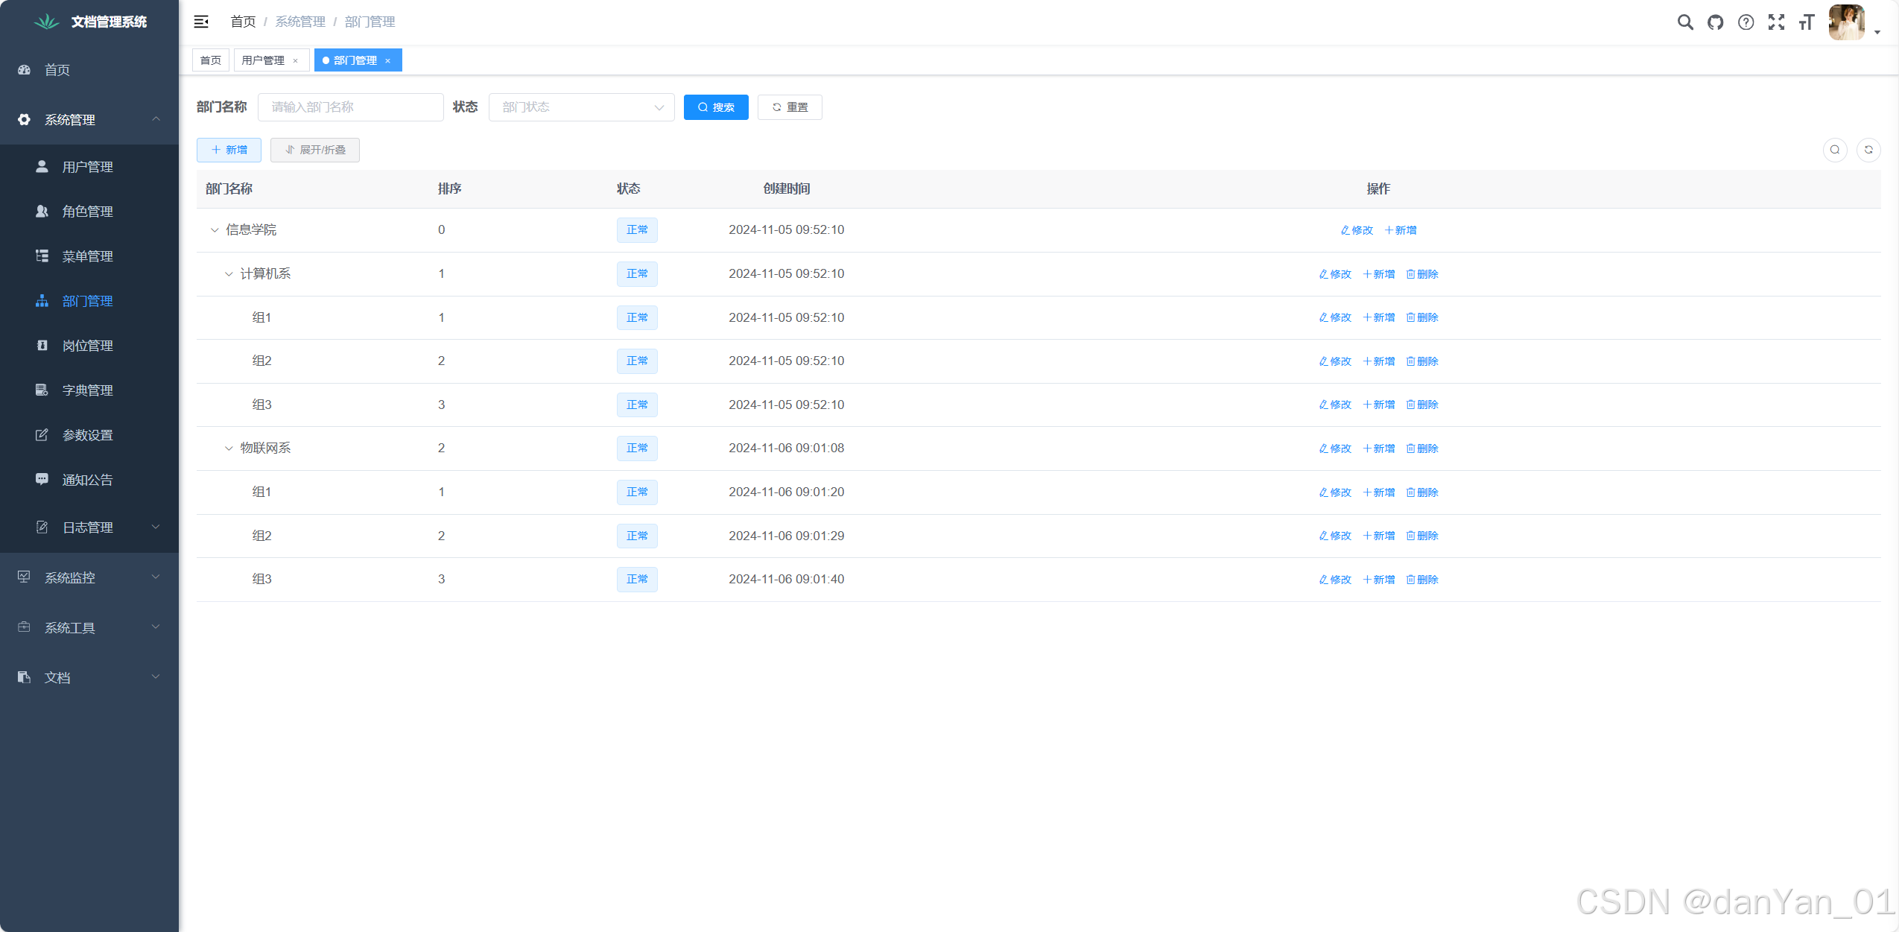Collapse the 信息学院 tree row

pos(215,230)
